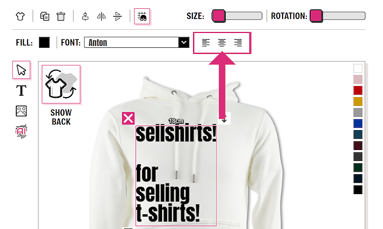Duplicate the selected element with copy icon
The height and width of the screenshot is (229, 383).
pyautogui.click(x=45, y=16)
